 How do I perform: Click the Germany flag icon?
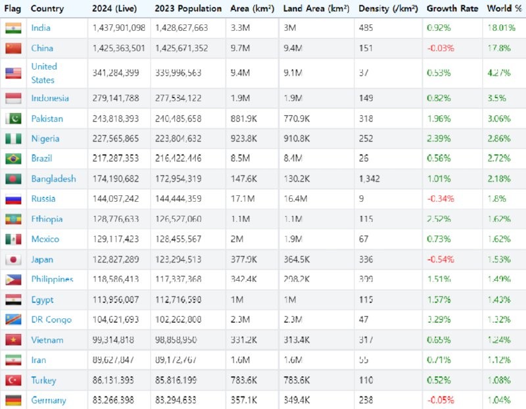pos(13,400)
